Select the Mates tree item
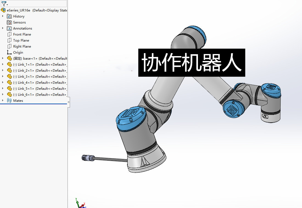302x208 pixels. [x=18, y=101]
